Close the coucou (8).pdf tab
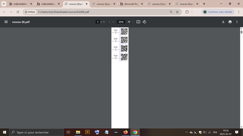The height and width of the screenshot is (136, 243). (87, 4)
